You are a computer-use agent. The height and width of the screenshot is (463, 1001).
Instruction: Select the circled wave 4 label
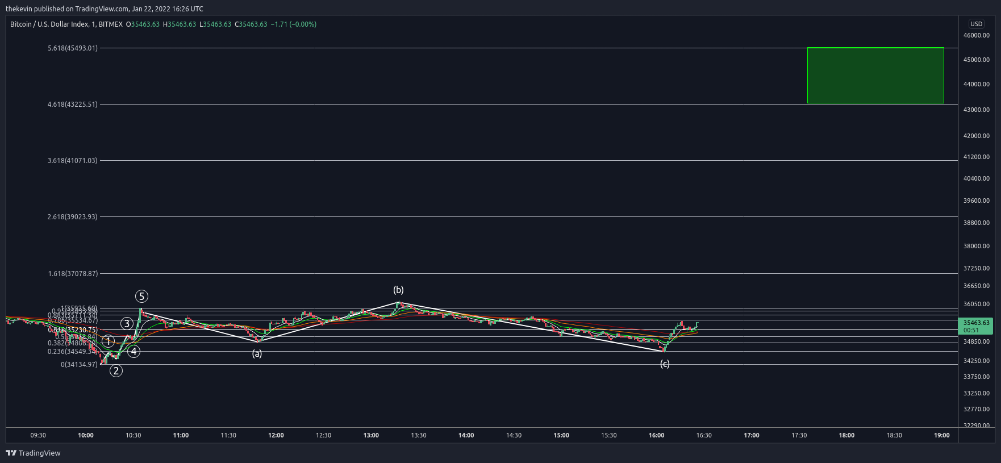(134, 351)
